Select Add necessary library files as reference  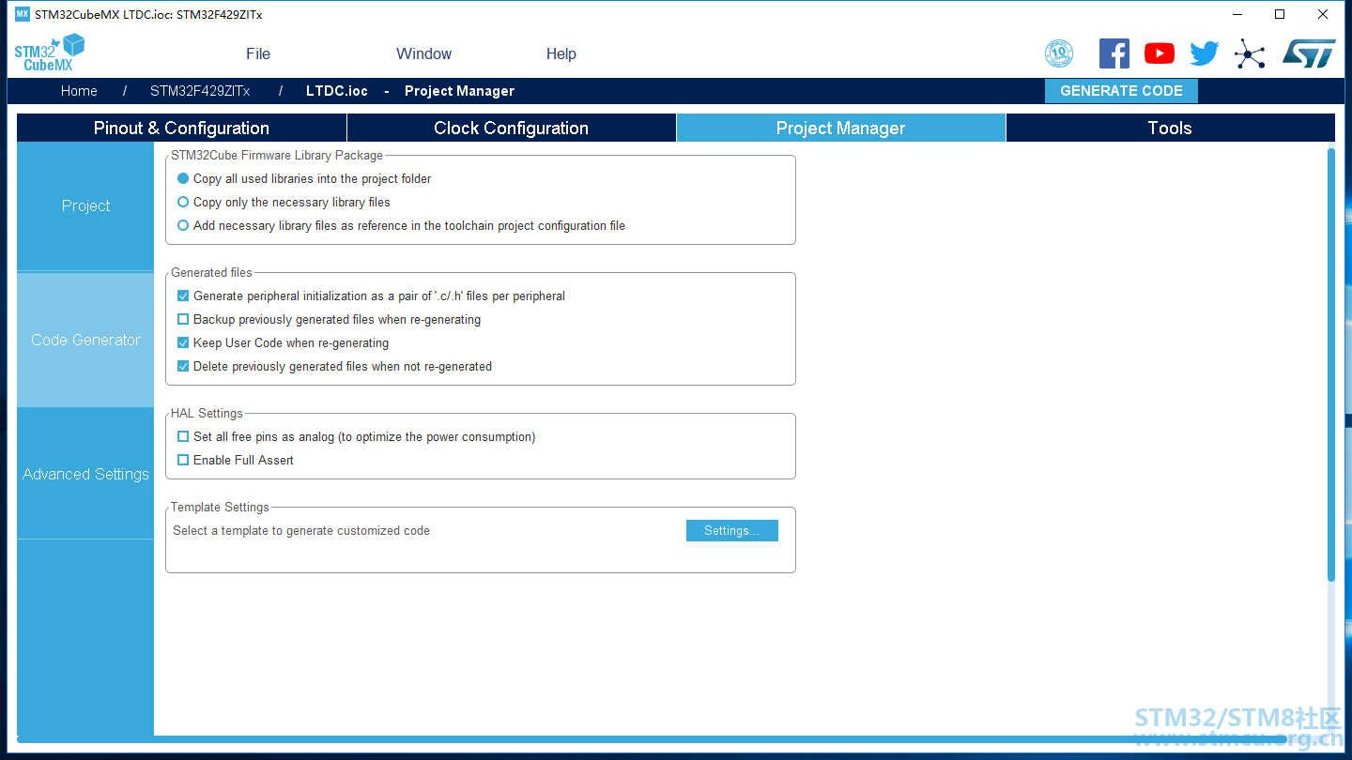[183, 225]
